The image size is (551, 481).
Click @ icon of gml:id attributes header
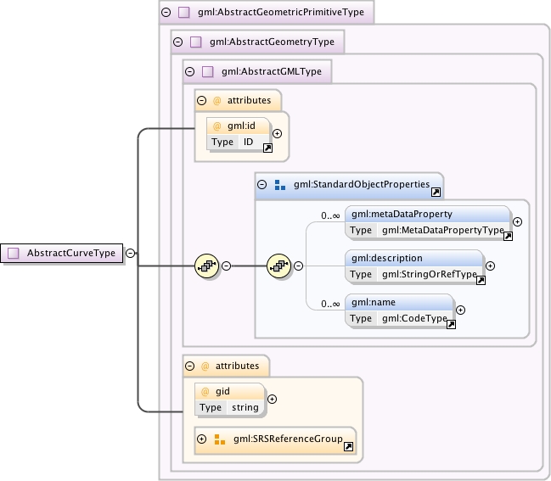[217, 101]
